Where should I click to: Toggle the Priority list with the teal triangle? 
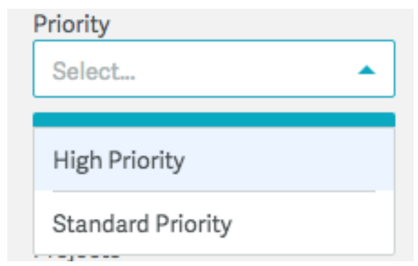[x=366, y=70]
